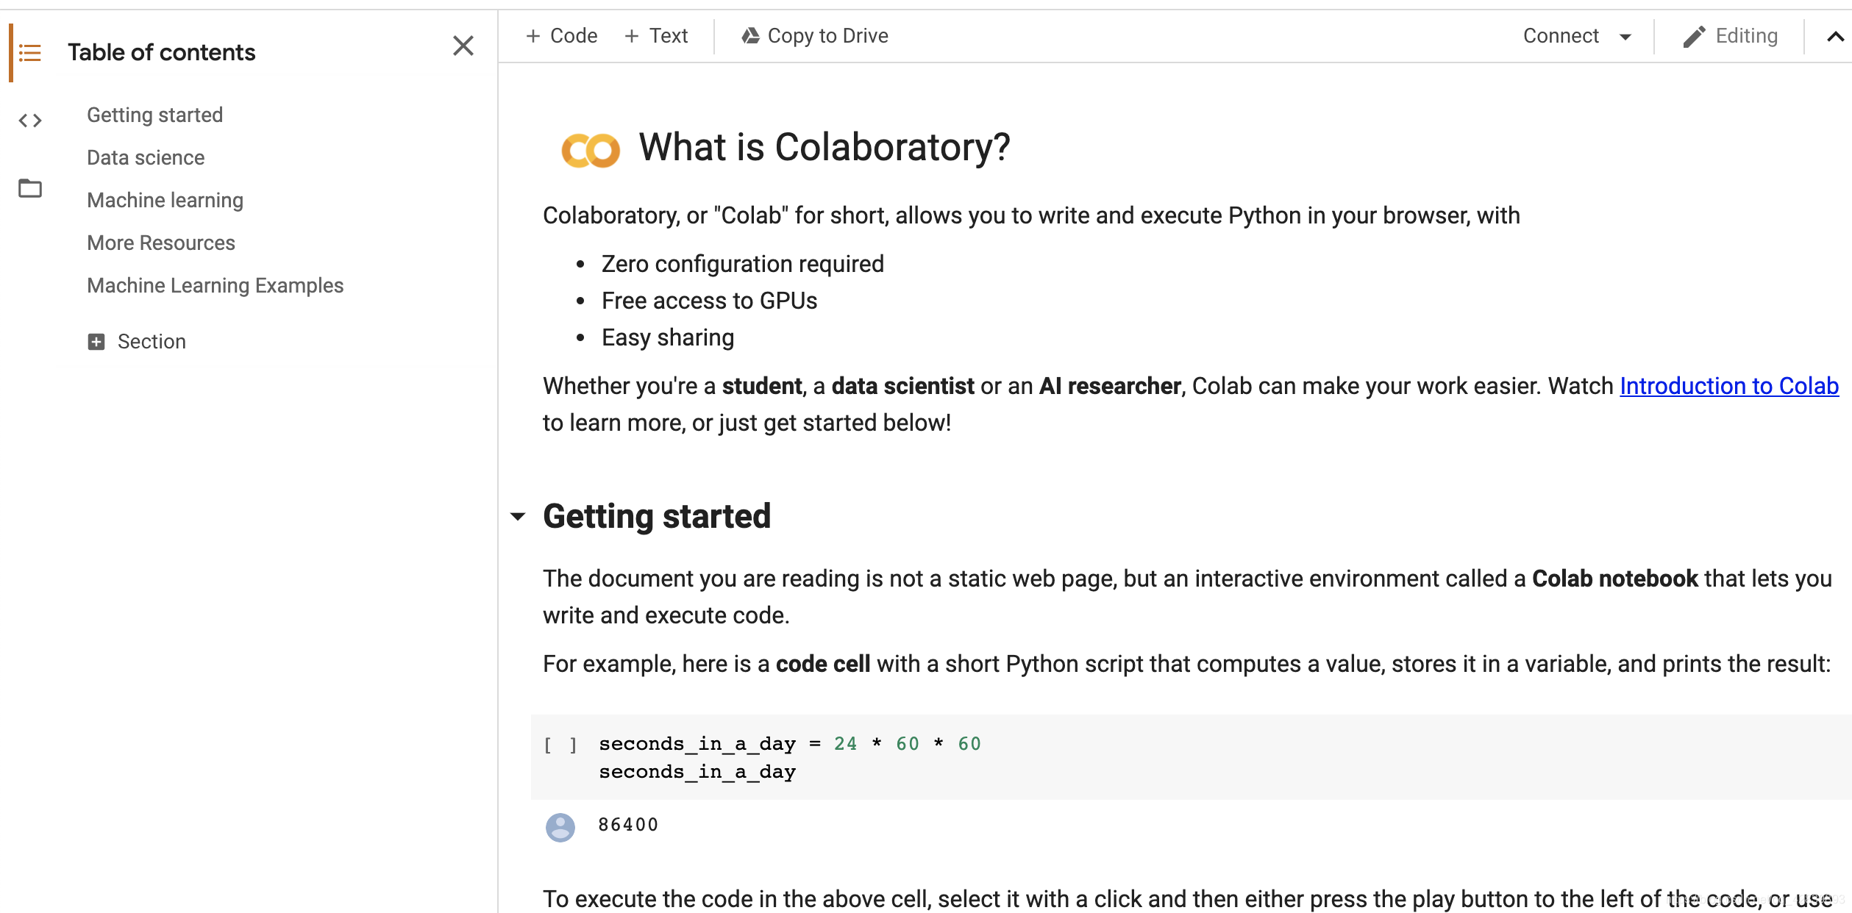Viewport: 1852px width, 913px height.
Task: Close the Table of contents panel
Action: click(x=463, y=46)
